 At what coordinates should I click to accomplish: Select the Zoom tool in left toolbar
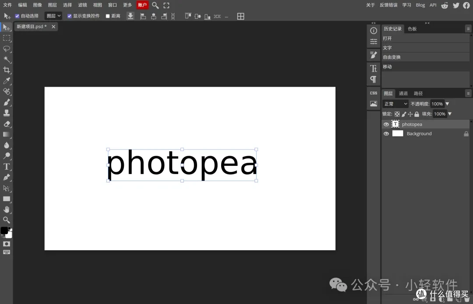(6, 220)
